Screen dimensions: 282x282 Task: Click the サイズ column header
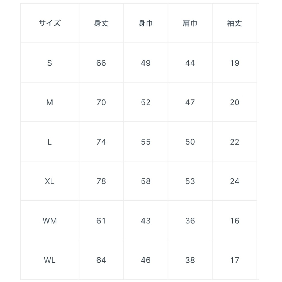pos(50,23)
